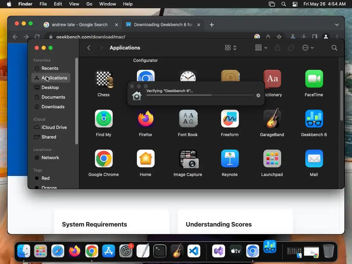This screenshot has height=264, width=352.
Task: Select Launchpad in the Applications folder
Action: (x=272, y=158)
